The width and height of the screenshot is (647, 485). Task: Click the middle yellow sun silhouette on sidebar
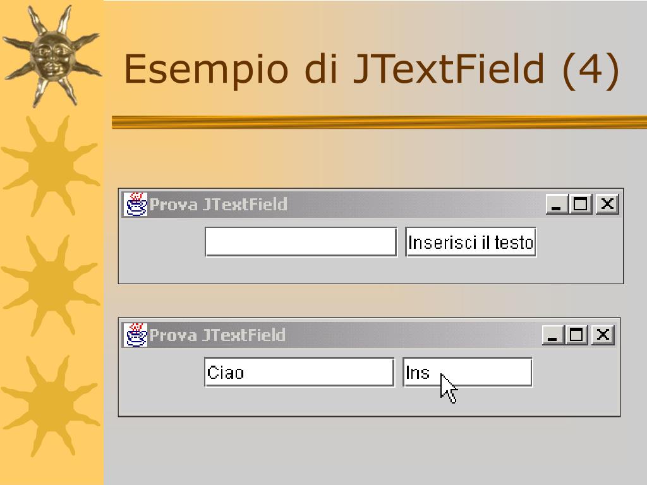pyautogui.click(x=51, y=285)
